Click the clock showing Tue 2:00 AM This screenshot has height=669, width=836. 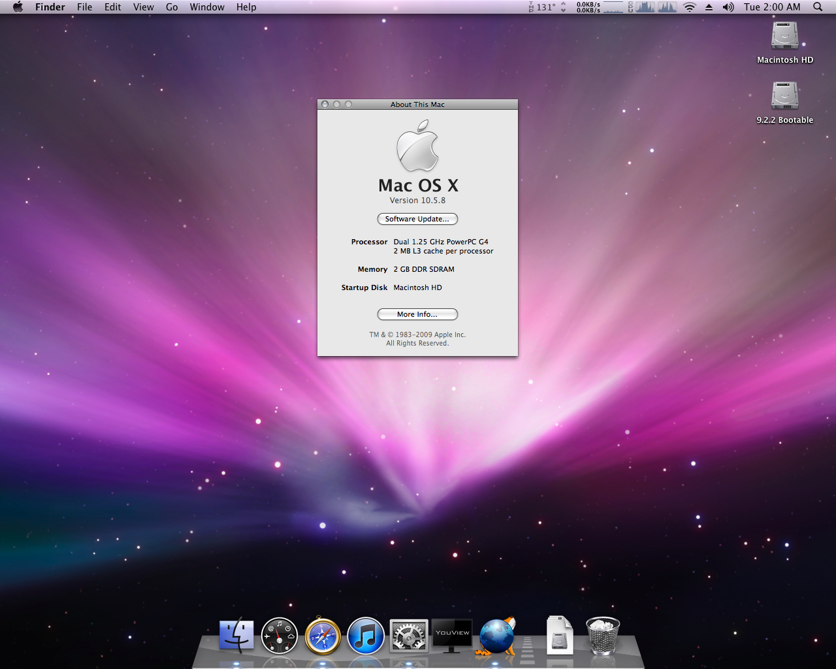coord(772,7)
